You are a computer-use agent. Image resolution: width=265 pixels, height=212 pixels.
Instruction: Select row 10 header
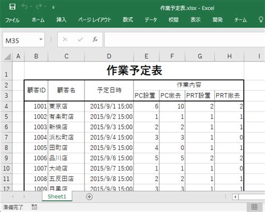[x=6, y=168]
